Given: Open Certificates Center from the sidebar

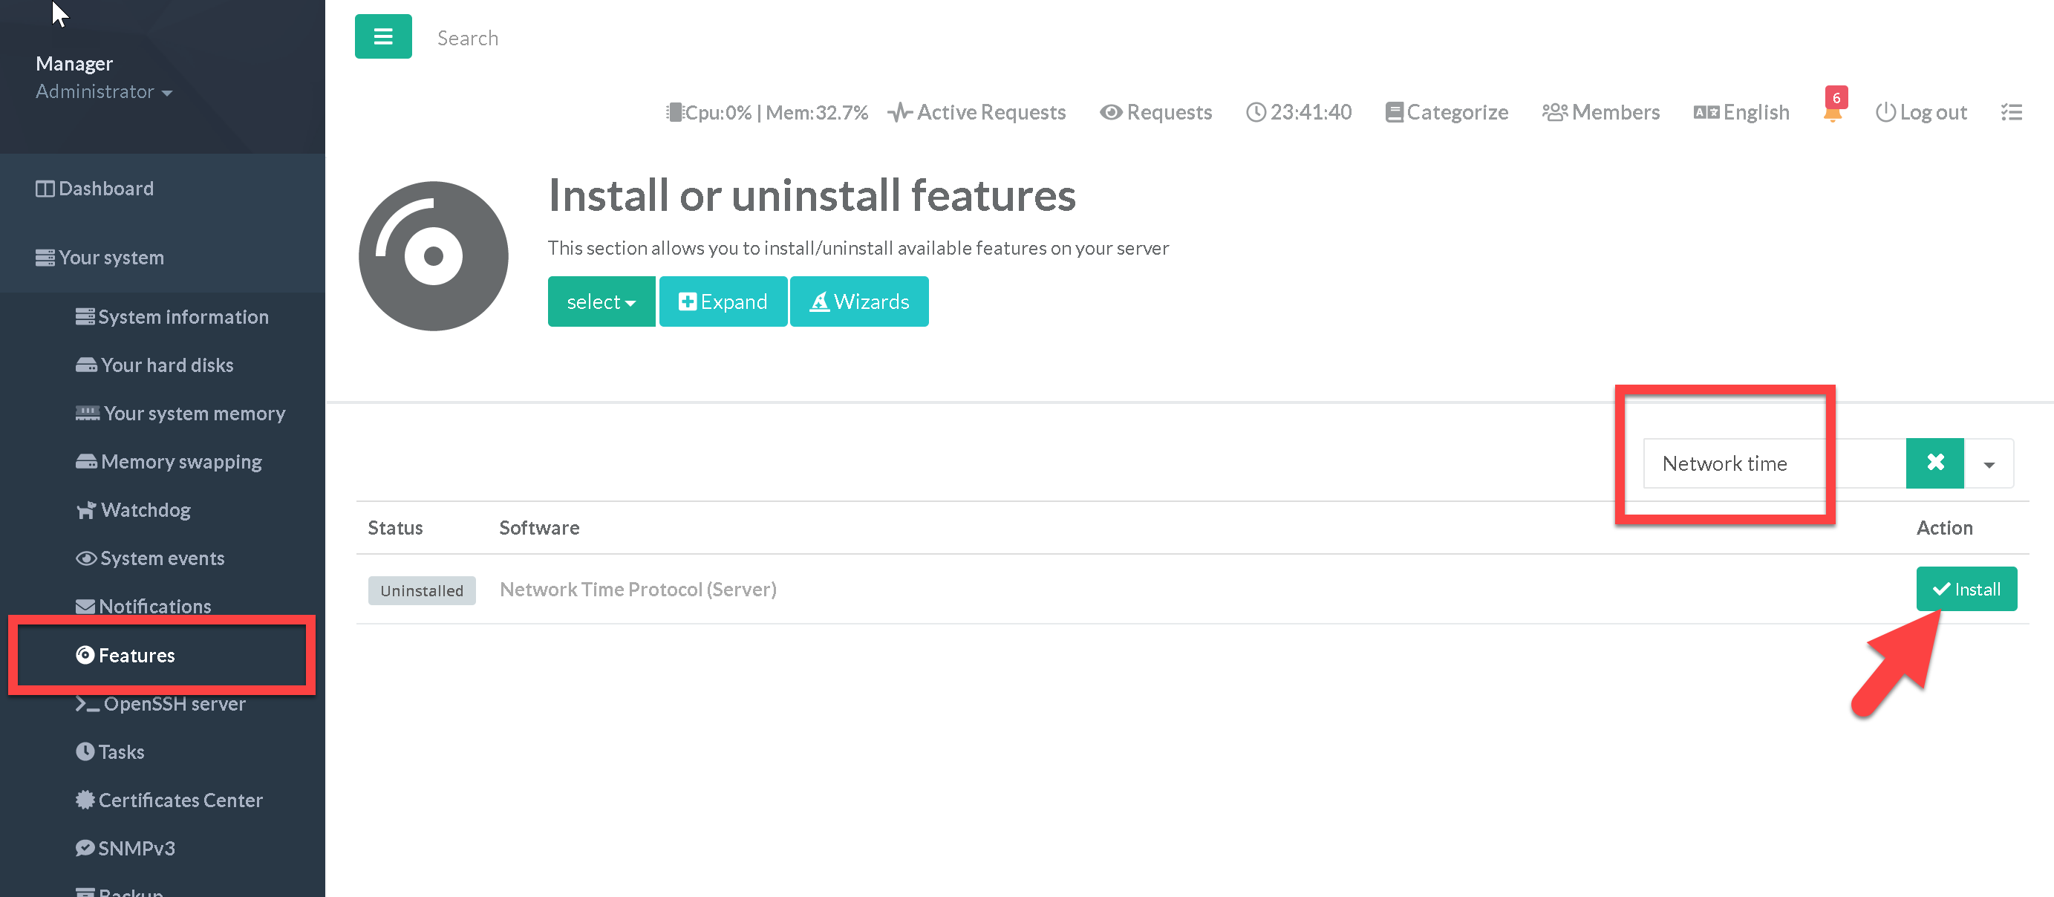Looking at the screenshot, I should tap(180, 800).
